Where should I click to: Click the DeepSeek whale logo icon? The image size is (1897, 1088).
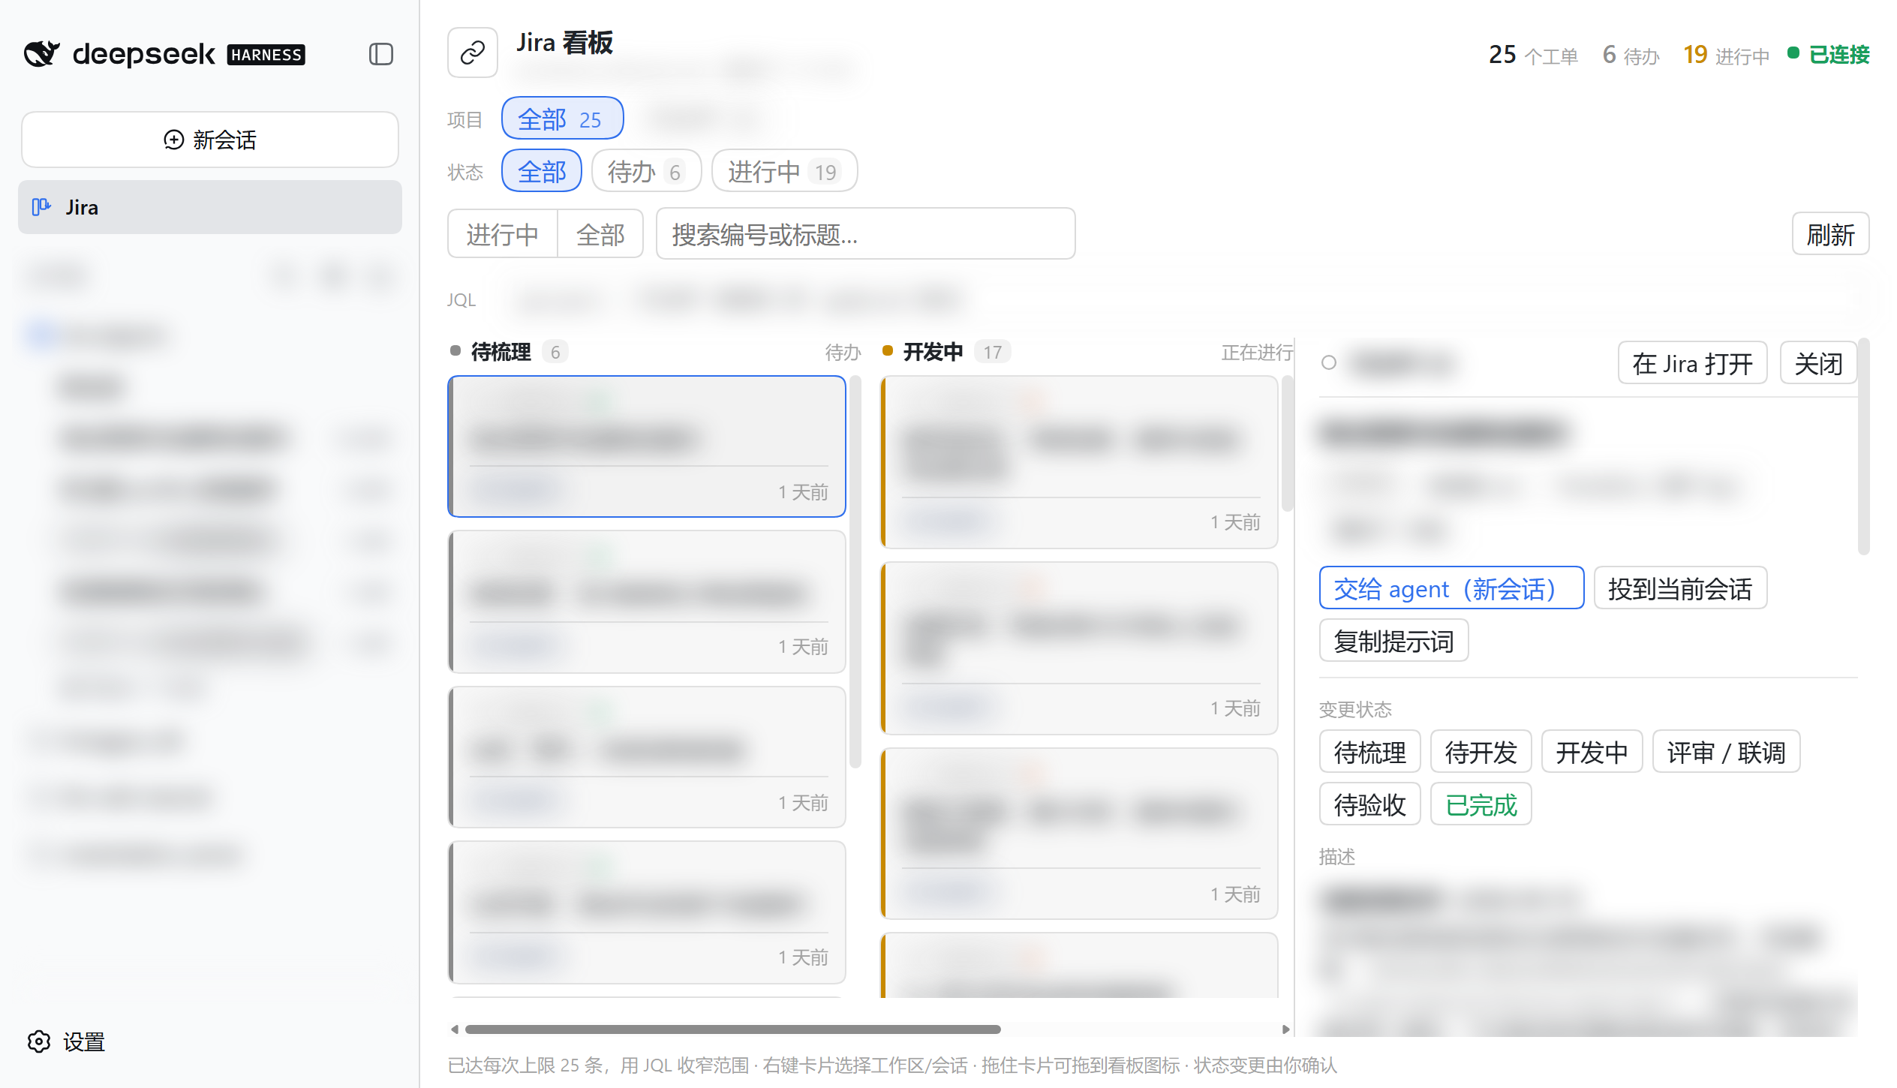pos(41,54)
